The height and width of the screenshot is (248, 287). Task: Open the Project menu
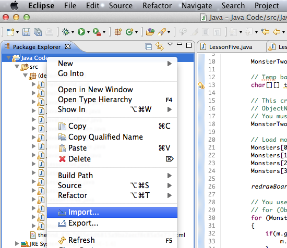(267, 6)
